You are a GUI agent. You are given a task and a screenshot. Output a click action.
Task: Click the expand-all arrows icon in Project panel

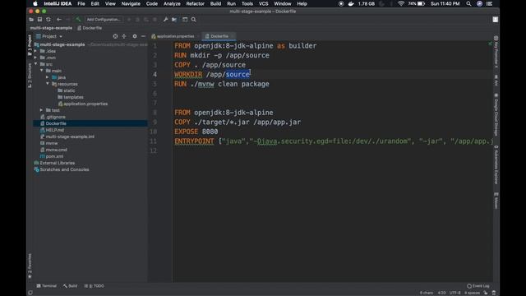(x=124, y=36)
